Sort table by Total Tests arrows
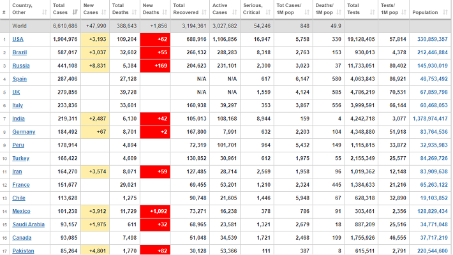 [x=373, y=12]
